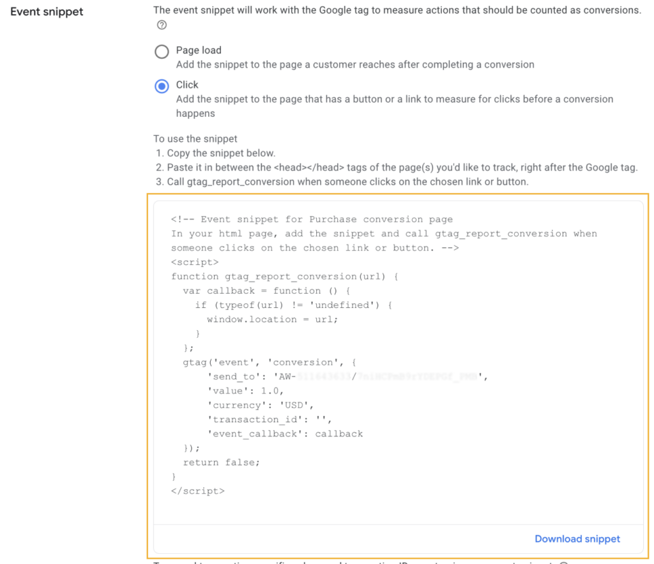654x564 pixels.
Task: Click step 3 'Call gtag_report_conversion' instruction
Action: pyautogui.click(x=342, y=182)
